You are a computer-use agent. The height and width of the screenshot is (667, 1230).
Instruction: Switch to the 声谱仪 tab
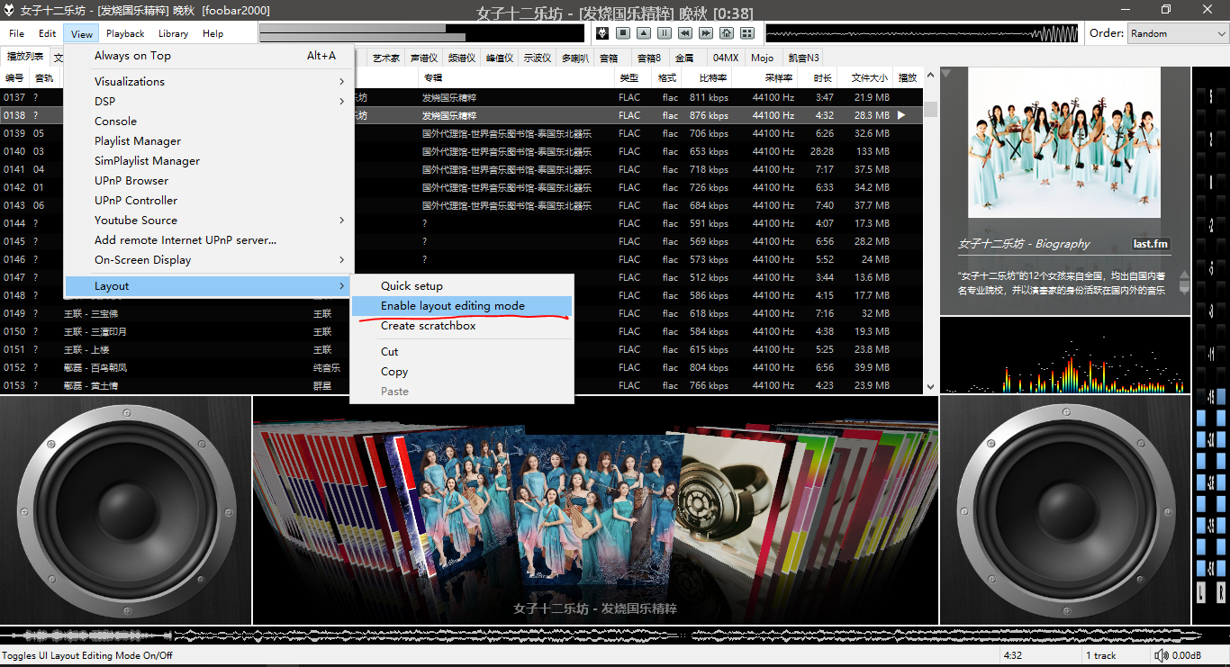click(x=424, y=58)
